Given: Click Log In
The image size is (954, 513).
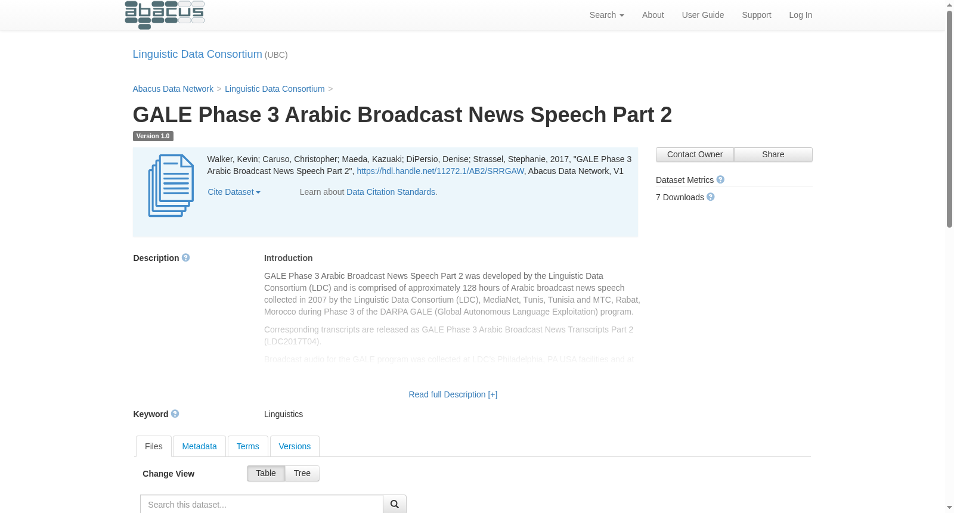Looking at the screenshot, I should tap(800, 15).
